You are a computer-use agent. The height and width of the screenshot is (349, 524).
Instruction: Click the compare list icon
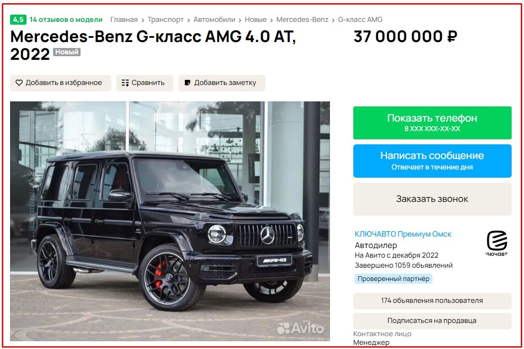[125, 83]
